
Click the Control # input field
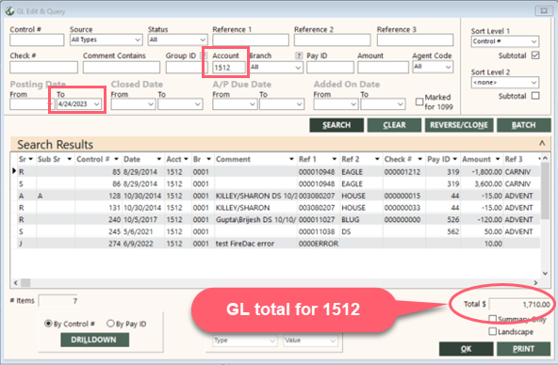click(x=37, y=40)
